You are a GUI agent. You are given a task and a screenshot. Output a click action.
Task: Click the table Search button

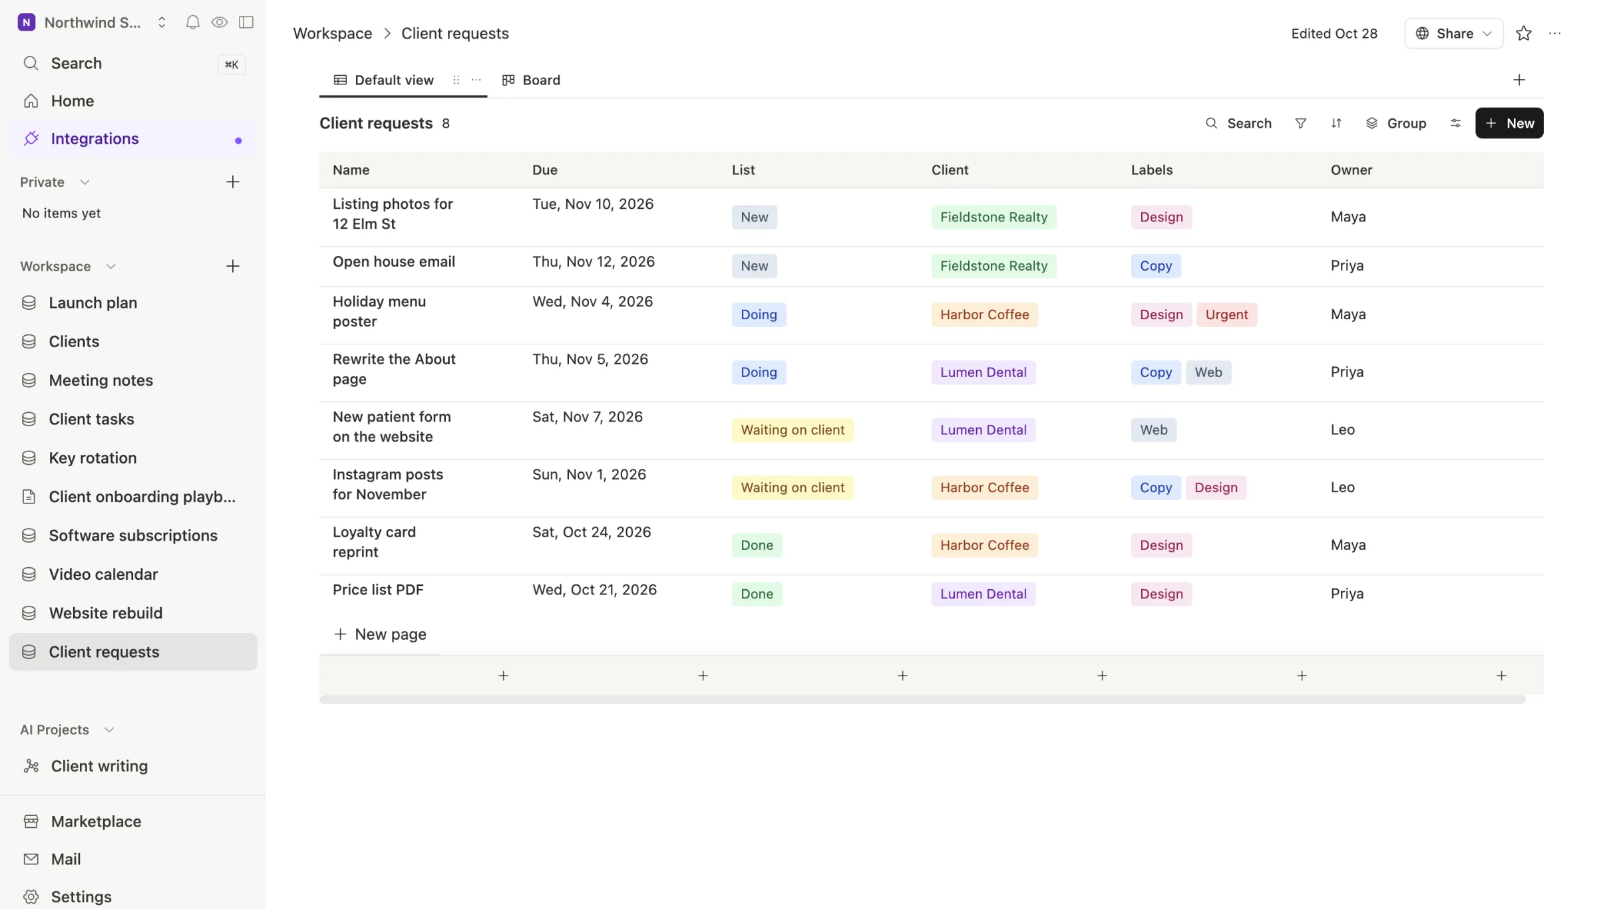tap(1238, 124)
